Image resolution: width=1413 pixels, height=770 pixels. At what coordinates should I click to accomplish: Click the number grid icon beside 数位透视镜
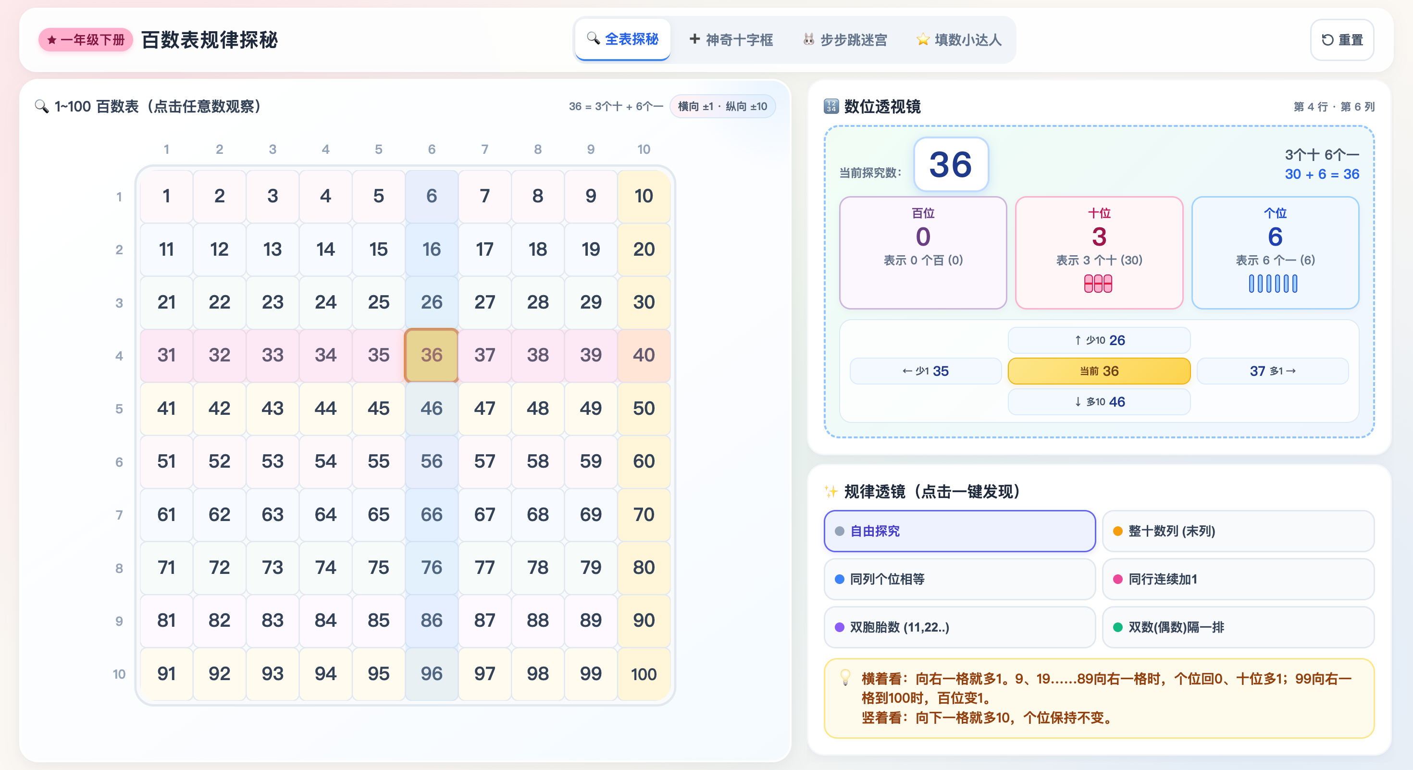click(x=831, y=106)
